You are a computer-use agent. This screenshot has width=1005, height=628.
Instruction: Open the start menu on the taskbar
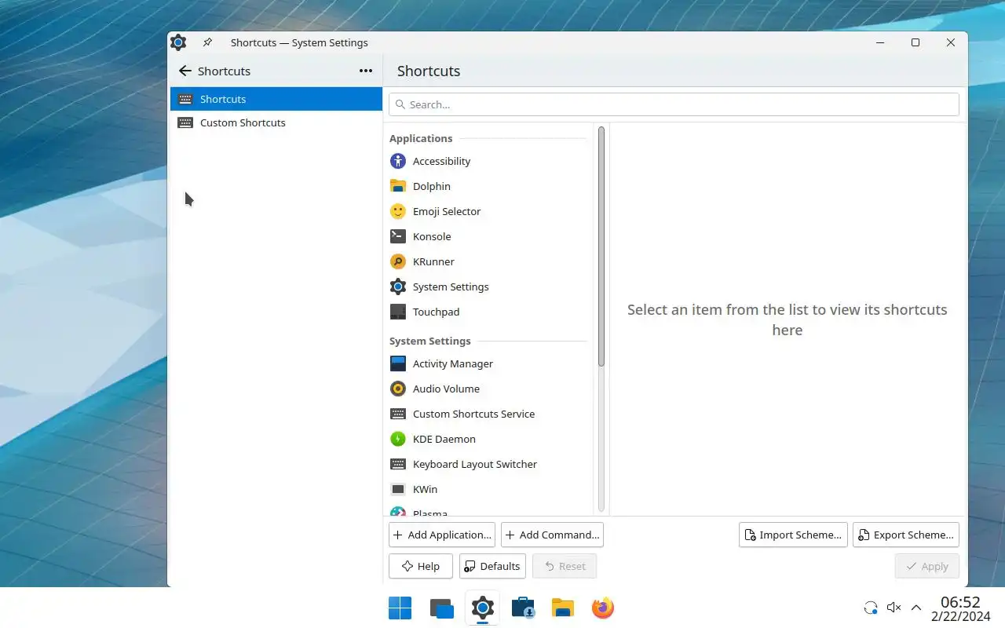click(400, 608)
